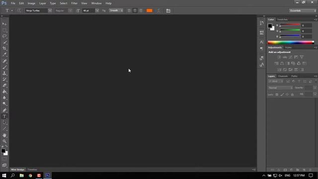318x179 pixels.
Task: Toggle filter for type layers
Action: tap(299, 82)
